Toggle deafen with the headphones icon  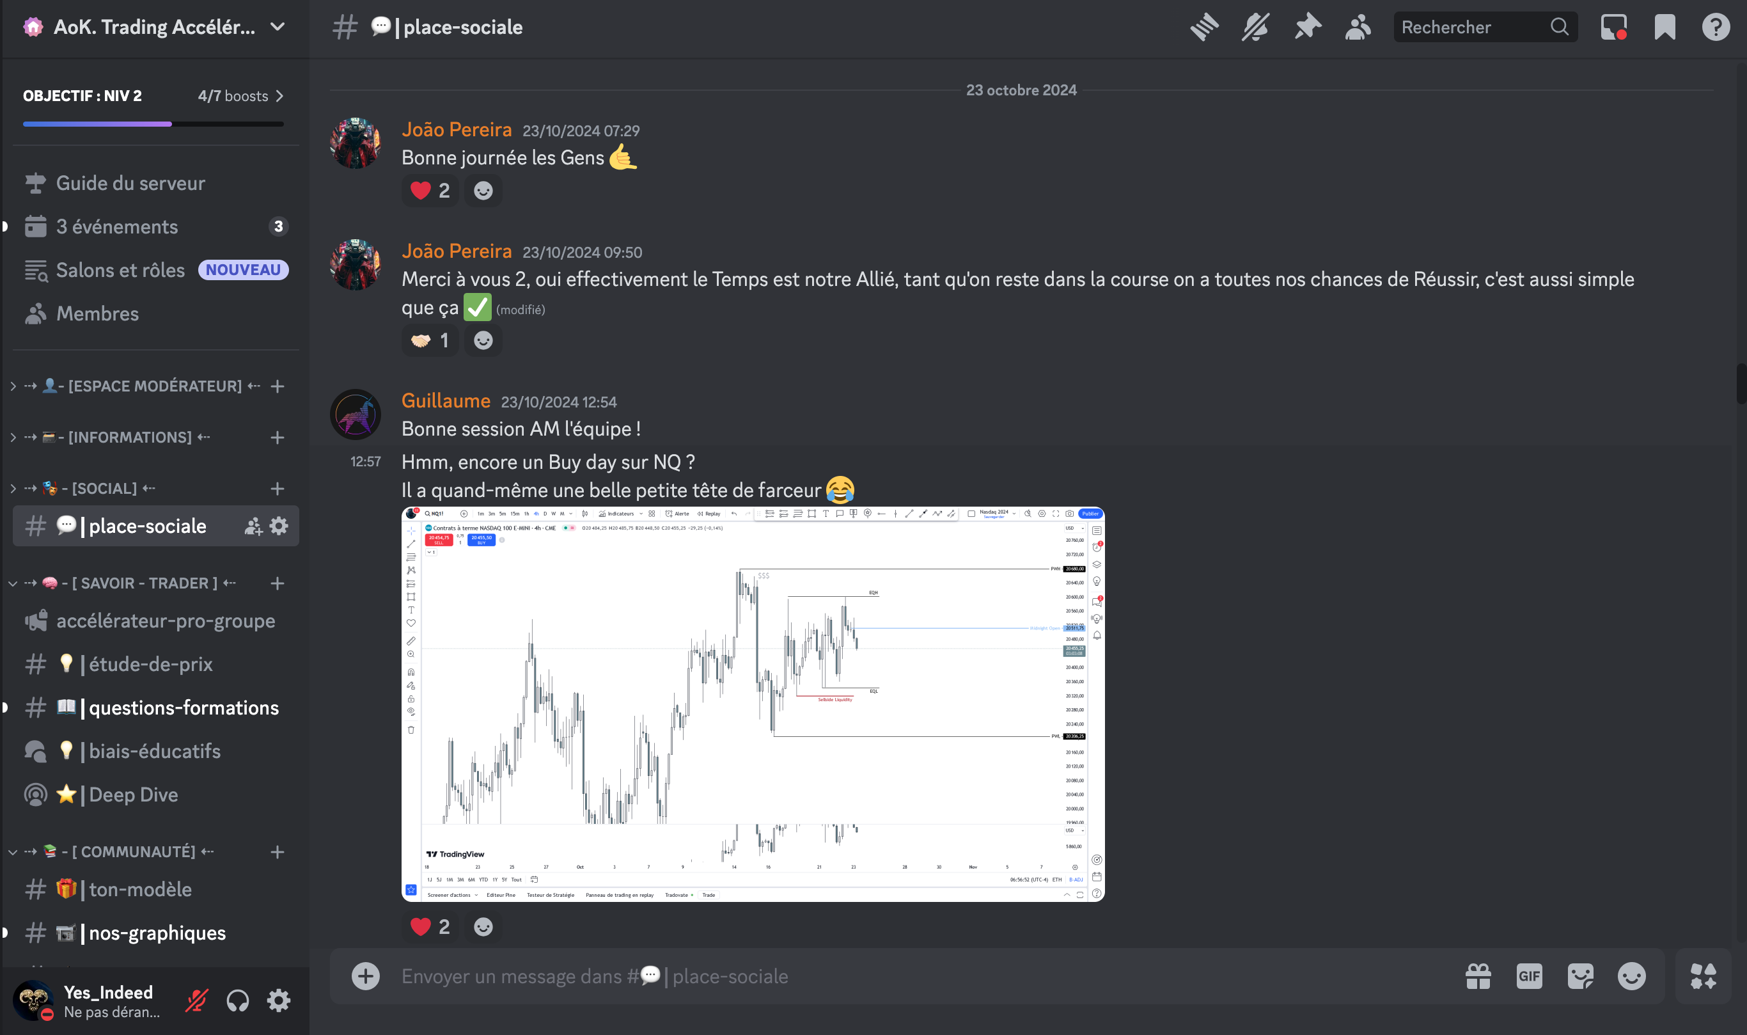[238, 1001]
